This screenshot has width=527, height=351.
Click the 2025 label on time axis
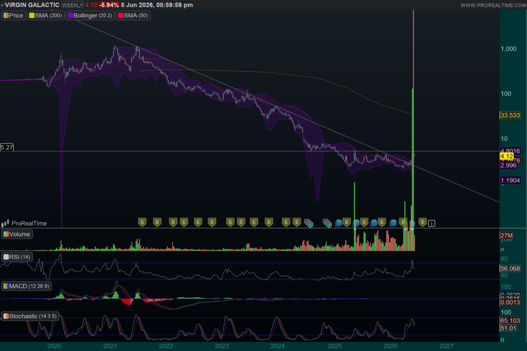[x=335, y=346]
